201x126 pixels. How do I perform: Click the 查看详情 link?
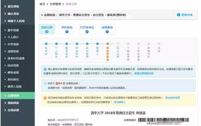click(187, 15)
